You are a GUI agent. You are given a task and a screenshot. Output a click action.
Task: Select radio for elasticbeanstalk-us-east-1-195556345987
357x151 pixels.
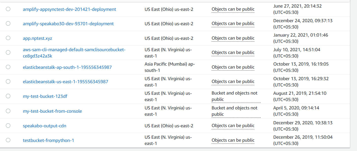(8, 81)
